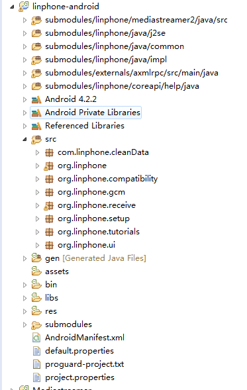The image size is (247, 390).
Task: Expand org.linphone.ui package
Action: tap(37, 245)
